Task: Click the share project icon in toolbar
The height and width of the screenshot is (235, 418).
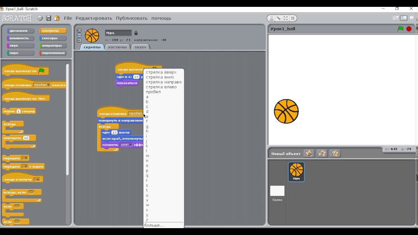Action: [x=57, y=18]
